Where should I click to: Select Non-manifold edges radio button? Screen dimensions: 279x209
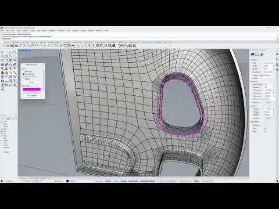point(24,77)
